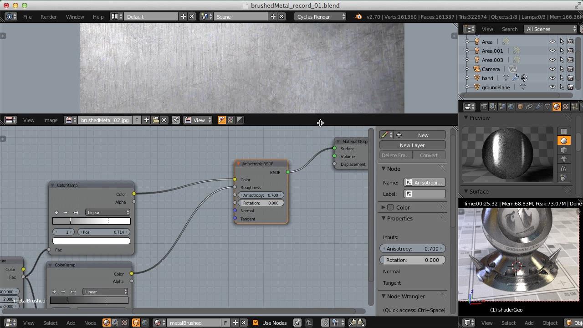583x328 pixels.
Task: Copy the selected nodes to clipboard
Action: click(x=353, y=323)
